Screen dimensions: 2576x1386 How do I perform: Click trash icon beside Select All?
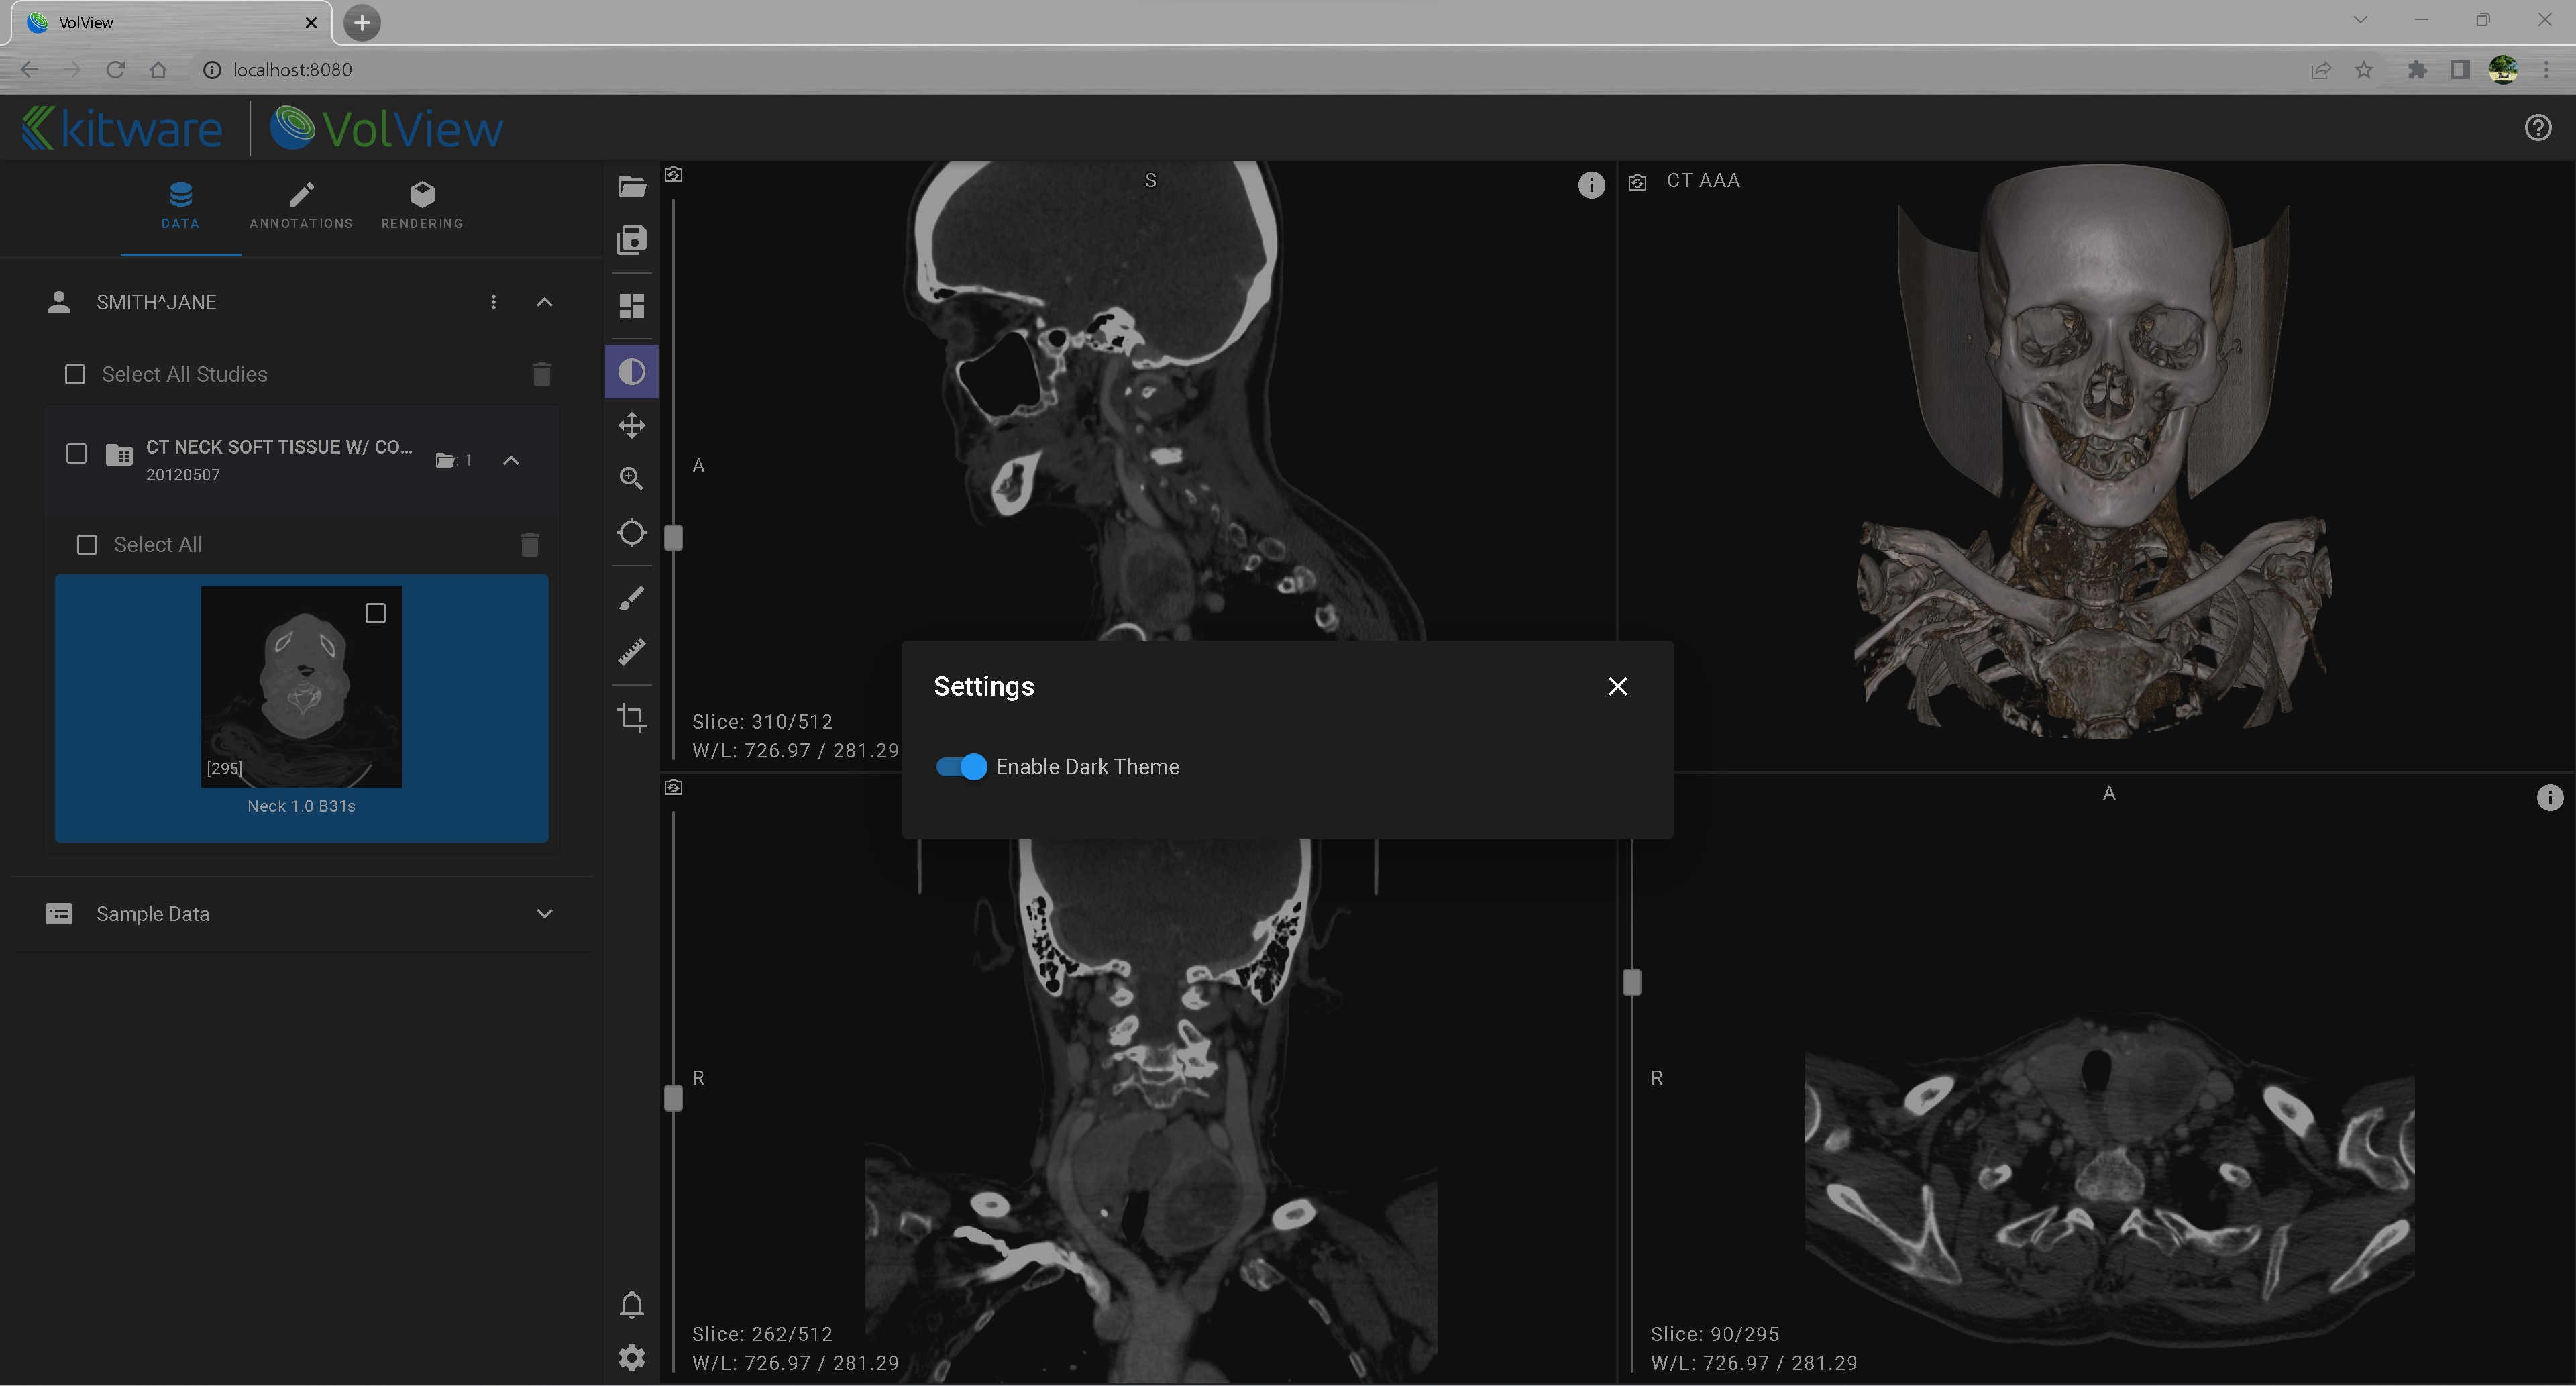(529, 544)
